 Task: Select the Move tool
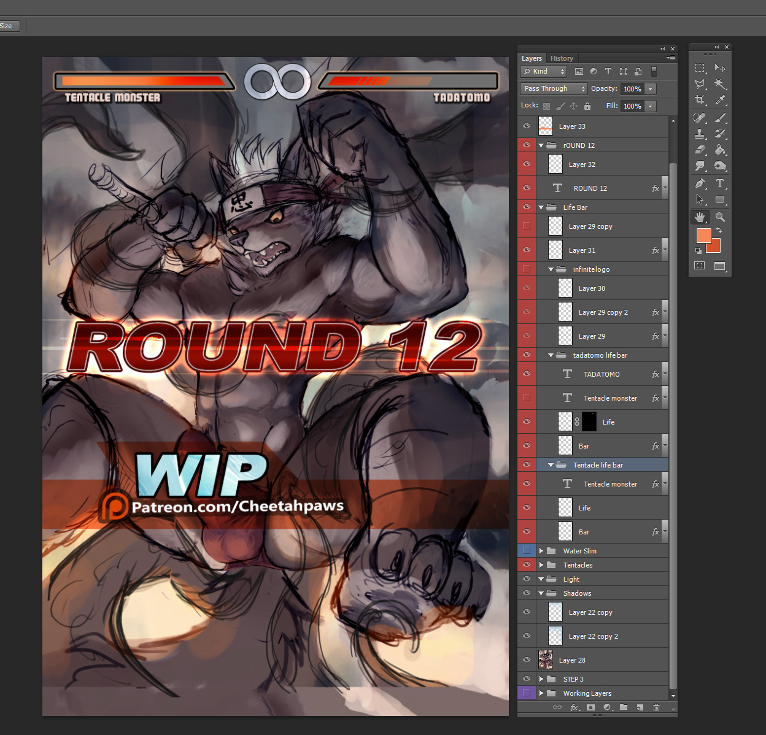[x=720, y=68]
